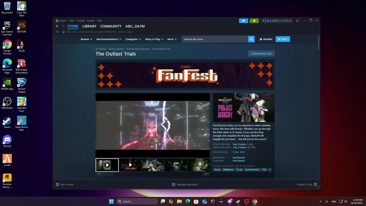Screen dimensions: 366x206
Task: Expand the Categories dropdown
Action: click(x=133, y=39)
